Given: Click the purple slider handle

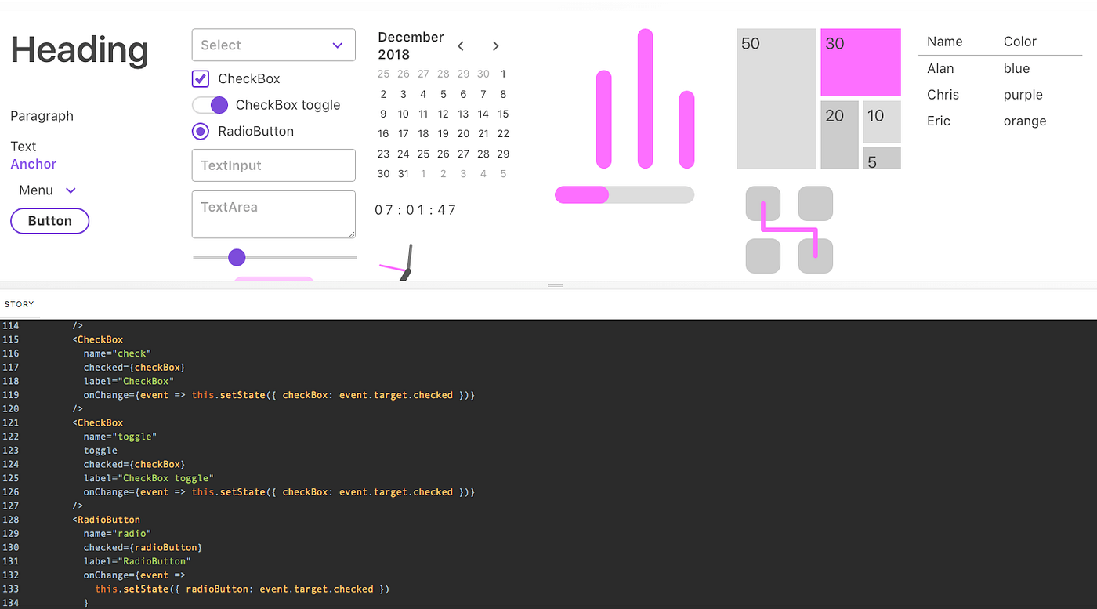Looking at the screenshot, I should pos(237,257).
